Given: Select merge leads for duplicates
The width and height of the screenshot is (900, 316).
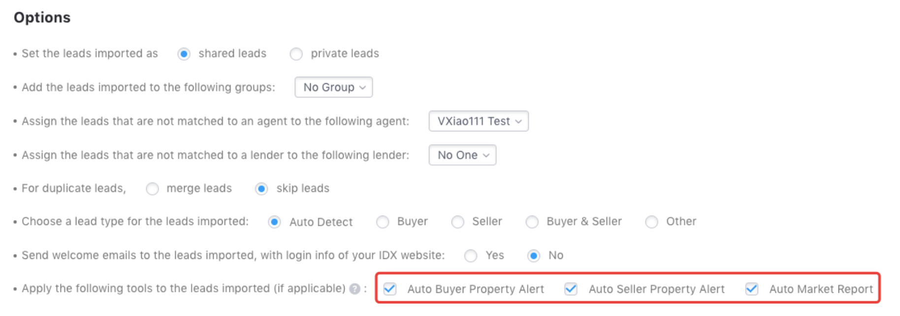Looking at the screenshot, I should (153, 189).
